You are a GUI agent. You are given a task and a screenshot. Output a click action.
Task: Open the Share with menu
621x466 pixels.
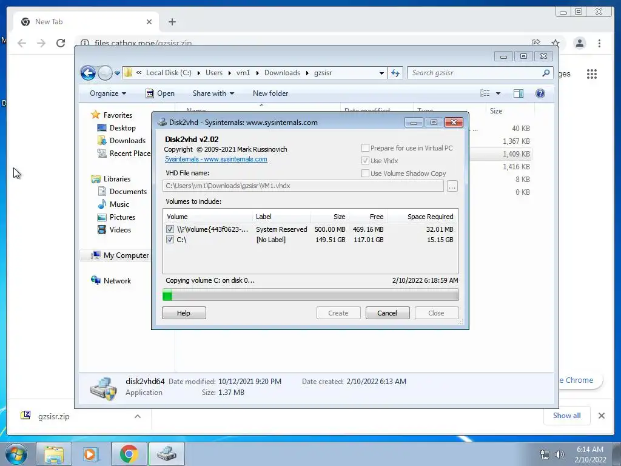coord(213,93)
